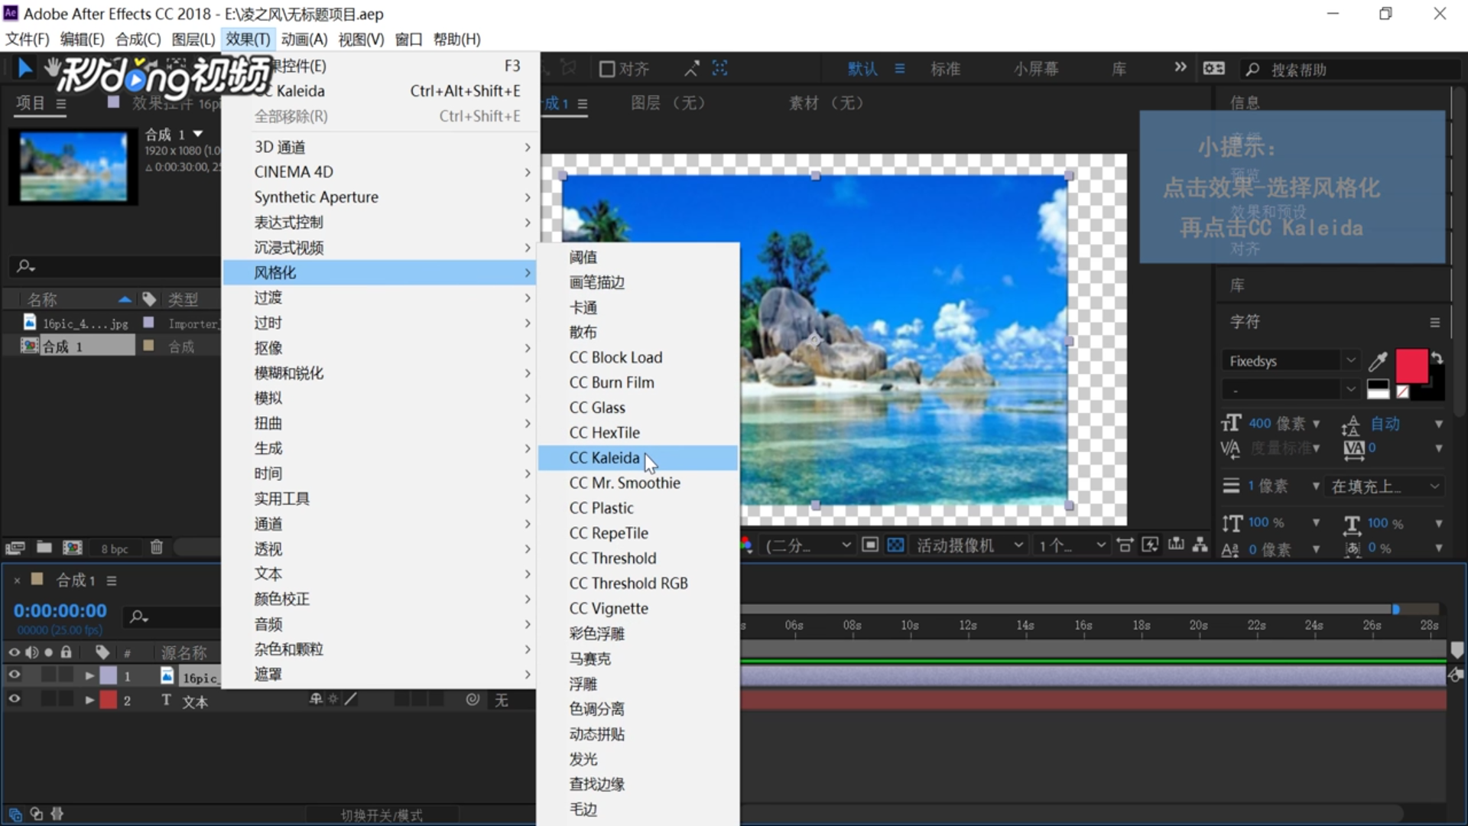Click the sync settings icon beside search help
Viewport: 1468px width, 826px height.
(1213, 69)
